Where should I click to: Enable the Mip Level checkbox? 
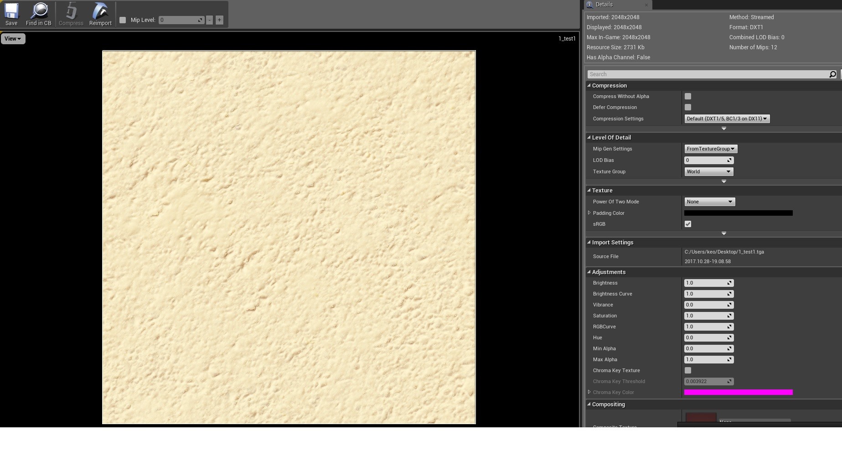(x=123, y=20)
